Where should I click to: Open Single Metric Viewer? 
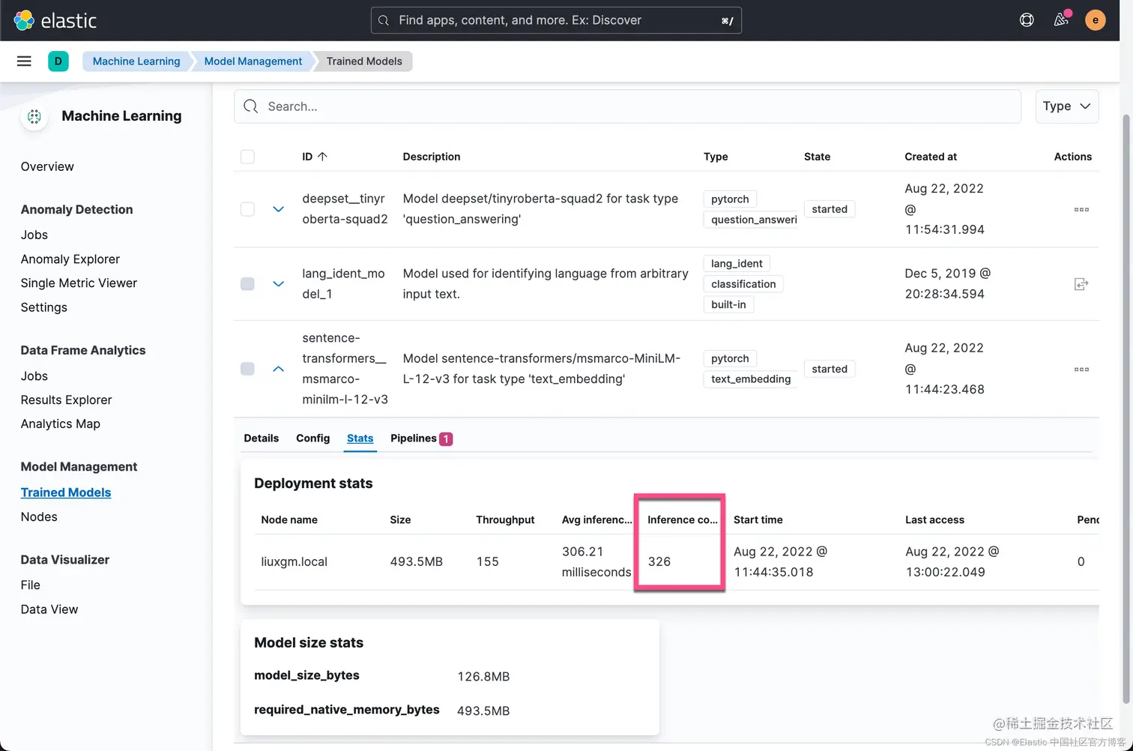click(x=79, y=283)
